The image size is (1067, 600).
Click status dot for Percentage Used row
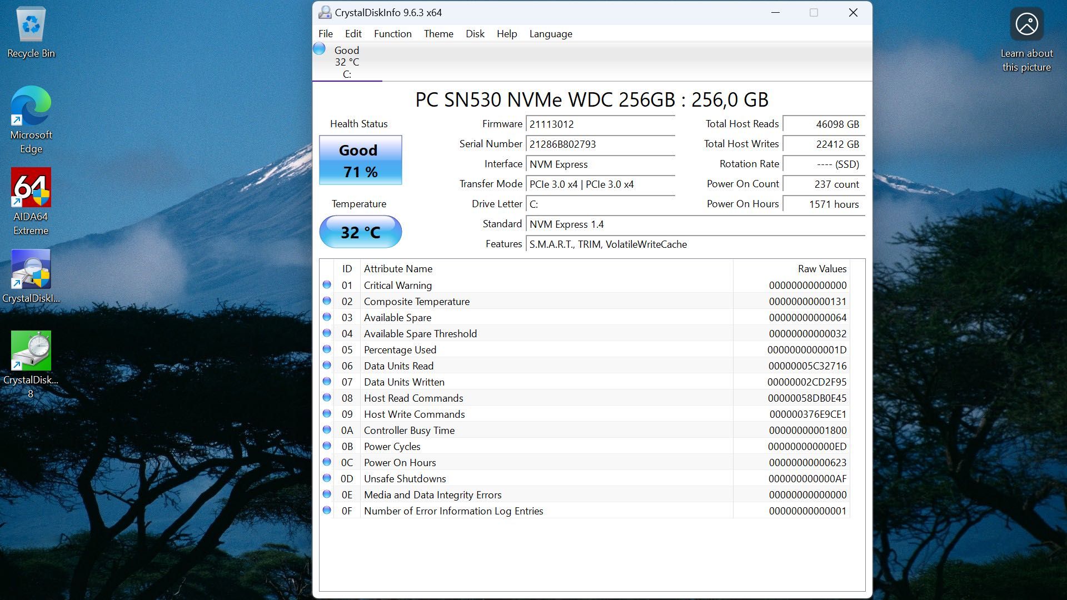(x=327, y=349)
